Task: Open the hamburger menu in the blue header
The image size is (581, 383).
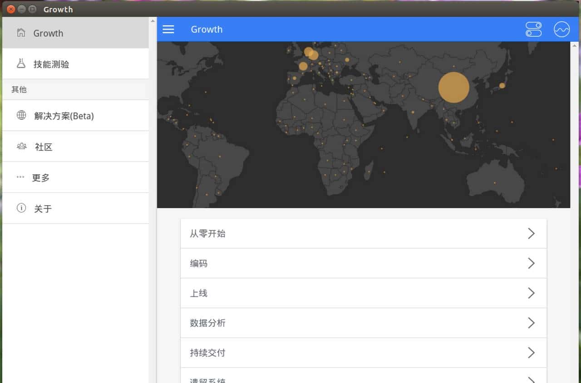Action: pyautogui.click(x=168, y=29)
